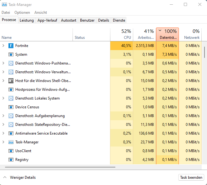Expand Host für die Windows Shell group
Screen dimensions: 207x185
pyautogui.click(x=3, y=81)
